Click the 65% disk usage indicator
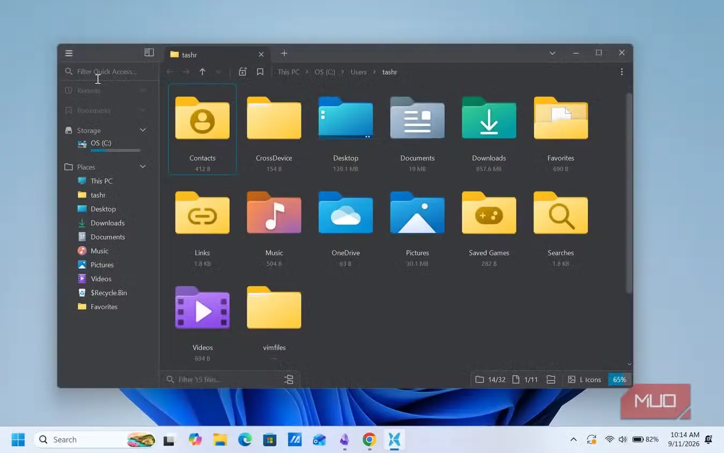Image resolution: width=724 pixels, height=453 pixels. [x=619, y=379]
